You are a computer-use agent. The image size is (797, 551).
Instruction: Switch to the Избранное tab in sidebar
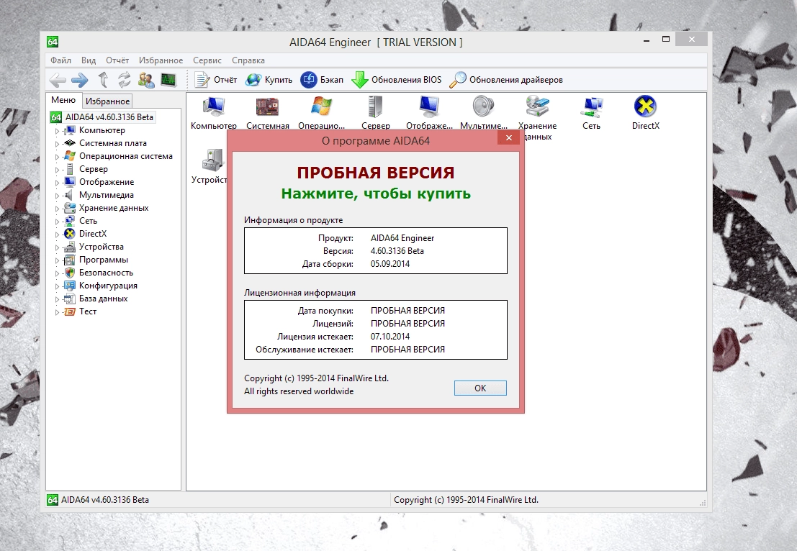coord(107,101)
